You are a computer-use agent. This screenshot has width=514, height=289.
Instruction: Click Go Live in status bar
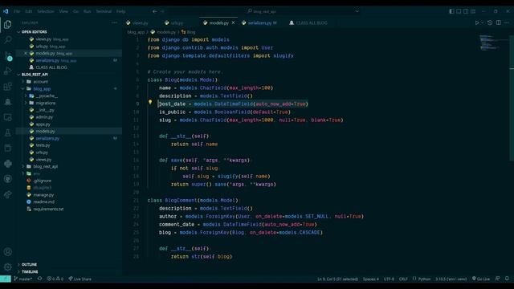pyautogui.click(x=481, y=279)
